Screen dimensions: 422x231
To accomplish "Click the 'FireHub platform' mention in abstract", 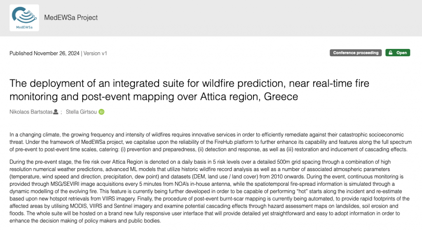I will (x=234, y=142).
